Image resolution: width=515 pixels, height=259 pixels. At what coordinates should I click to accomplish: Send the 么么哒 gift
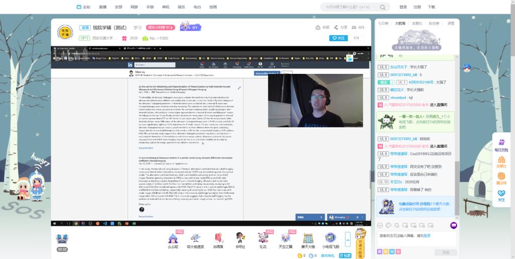pyautogui.click(x=173, y=239)
